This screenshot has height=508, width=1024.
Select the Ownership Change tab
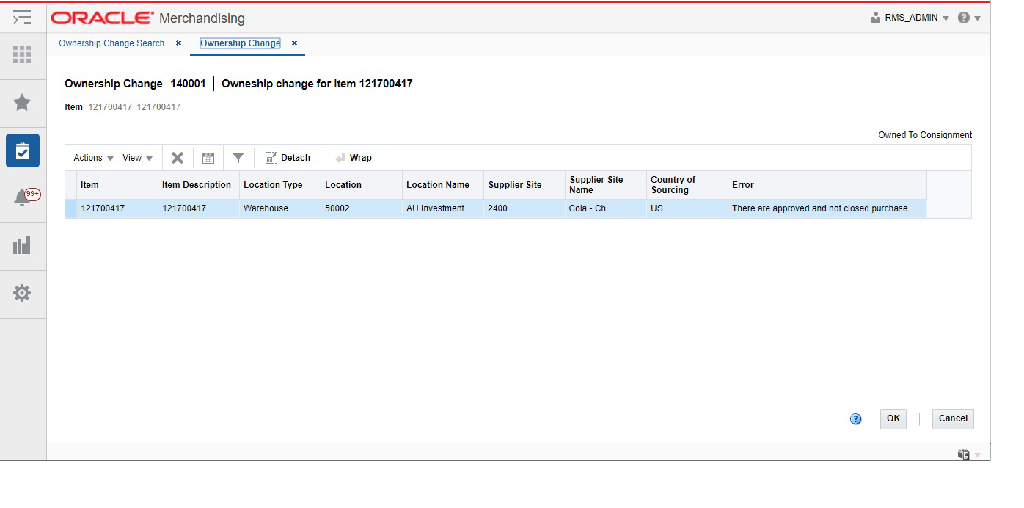[x=240, y=43]
